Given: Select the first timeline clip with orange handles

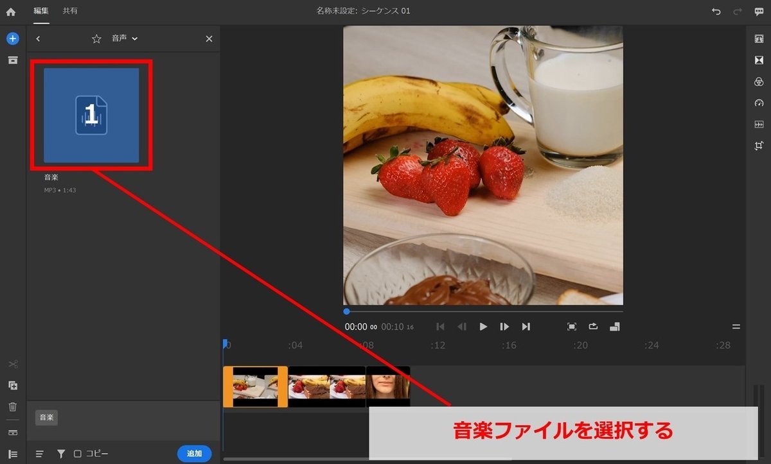Looking at the screenshot, I should (x=255, y=386).
